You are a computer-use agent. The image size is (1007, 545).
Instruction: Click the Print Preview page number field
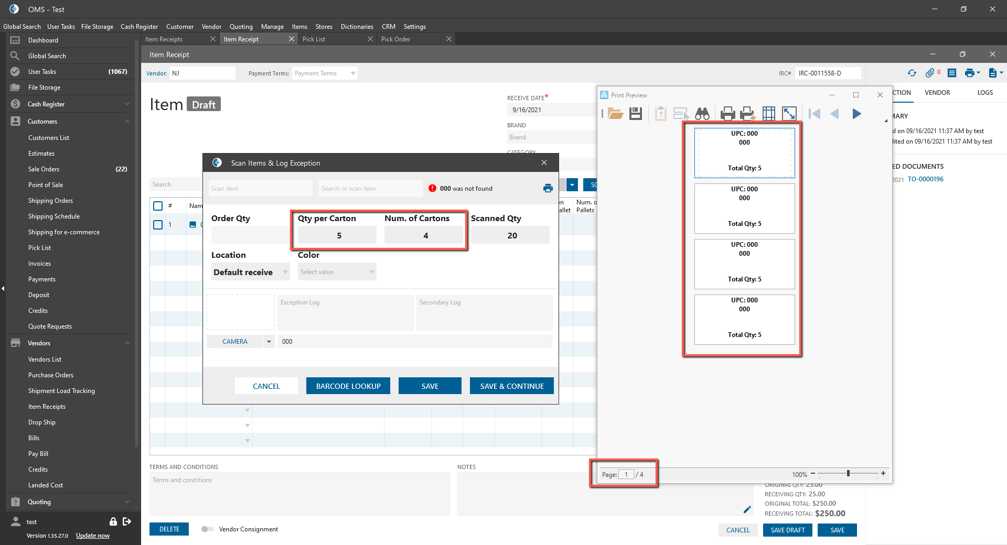click(x=626, y=474)
